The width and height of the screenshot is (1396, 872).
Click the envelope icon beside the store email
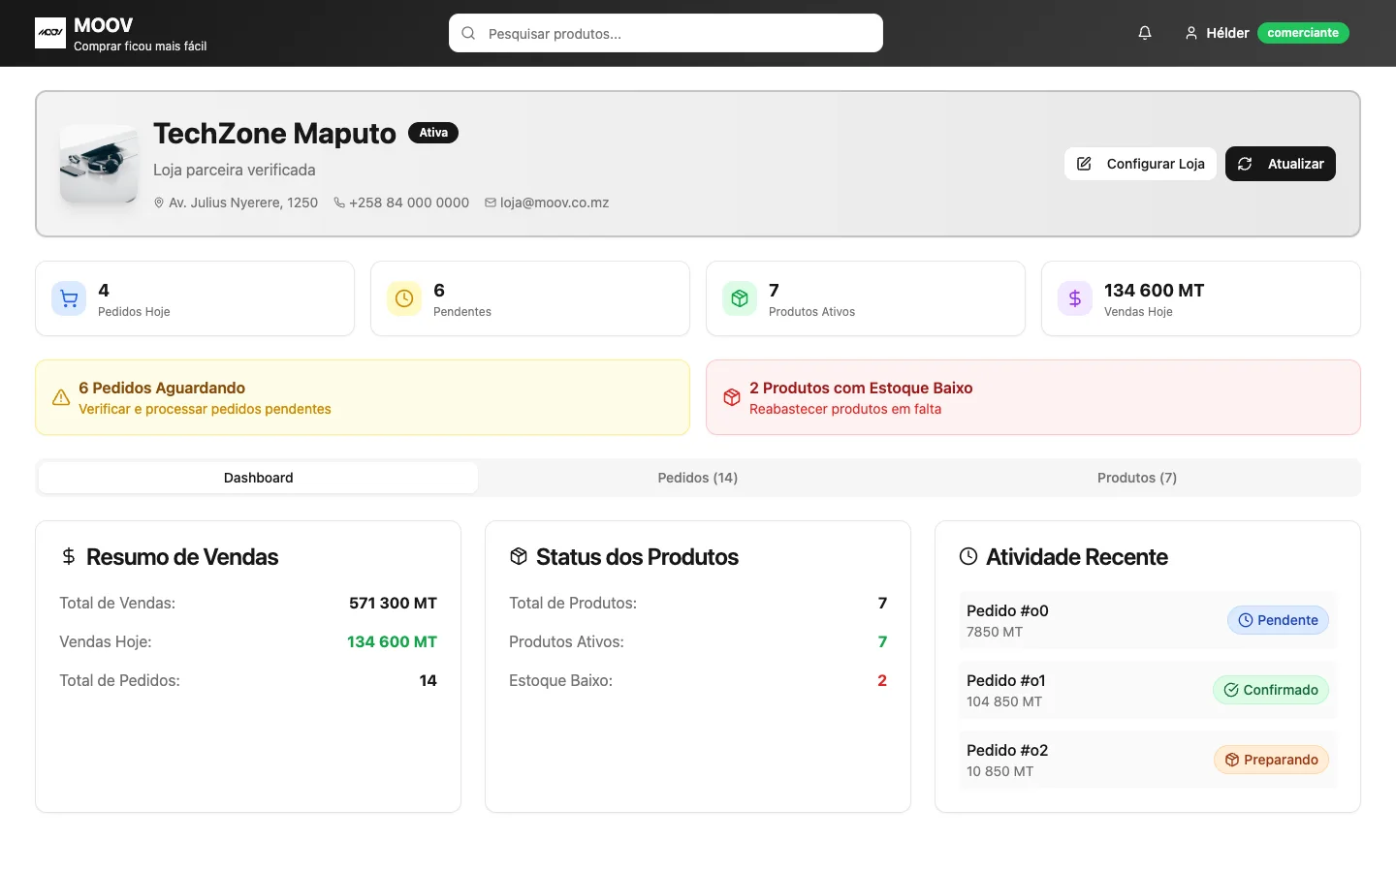pos(491,202)
